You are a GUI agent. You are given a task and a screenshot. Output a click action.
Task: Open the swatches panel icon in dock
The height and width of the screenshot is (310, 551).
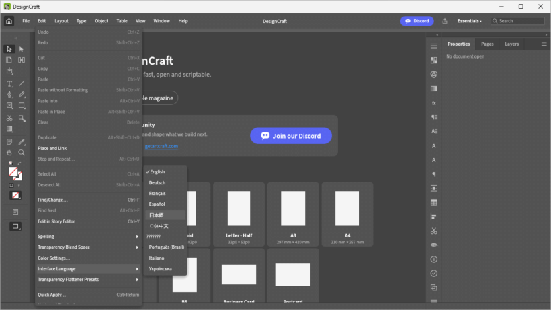(434, 61)
